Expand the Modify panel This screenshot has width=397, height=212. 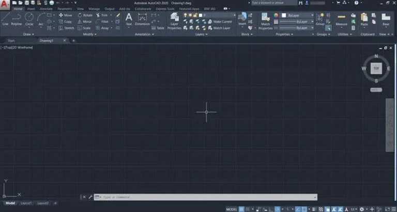[x=89, y=34]
